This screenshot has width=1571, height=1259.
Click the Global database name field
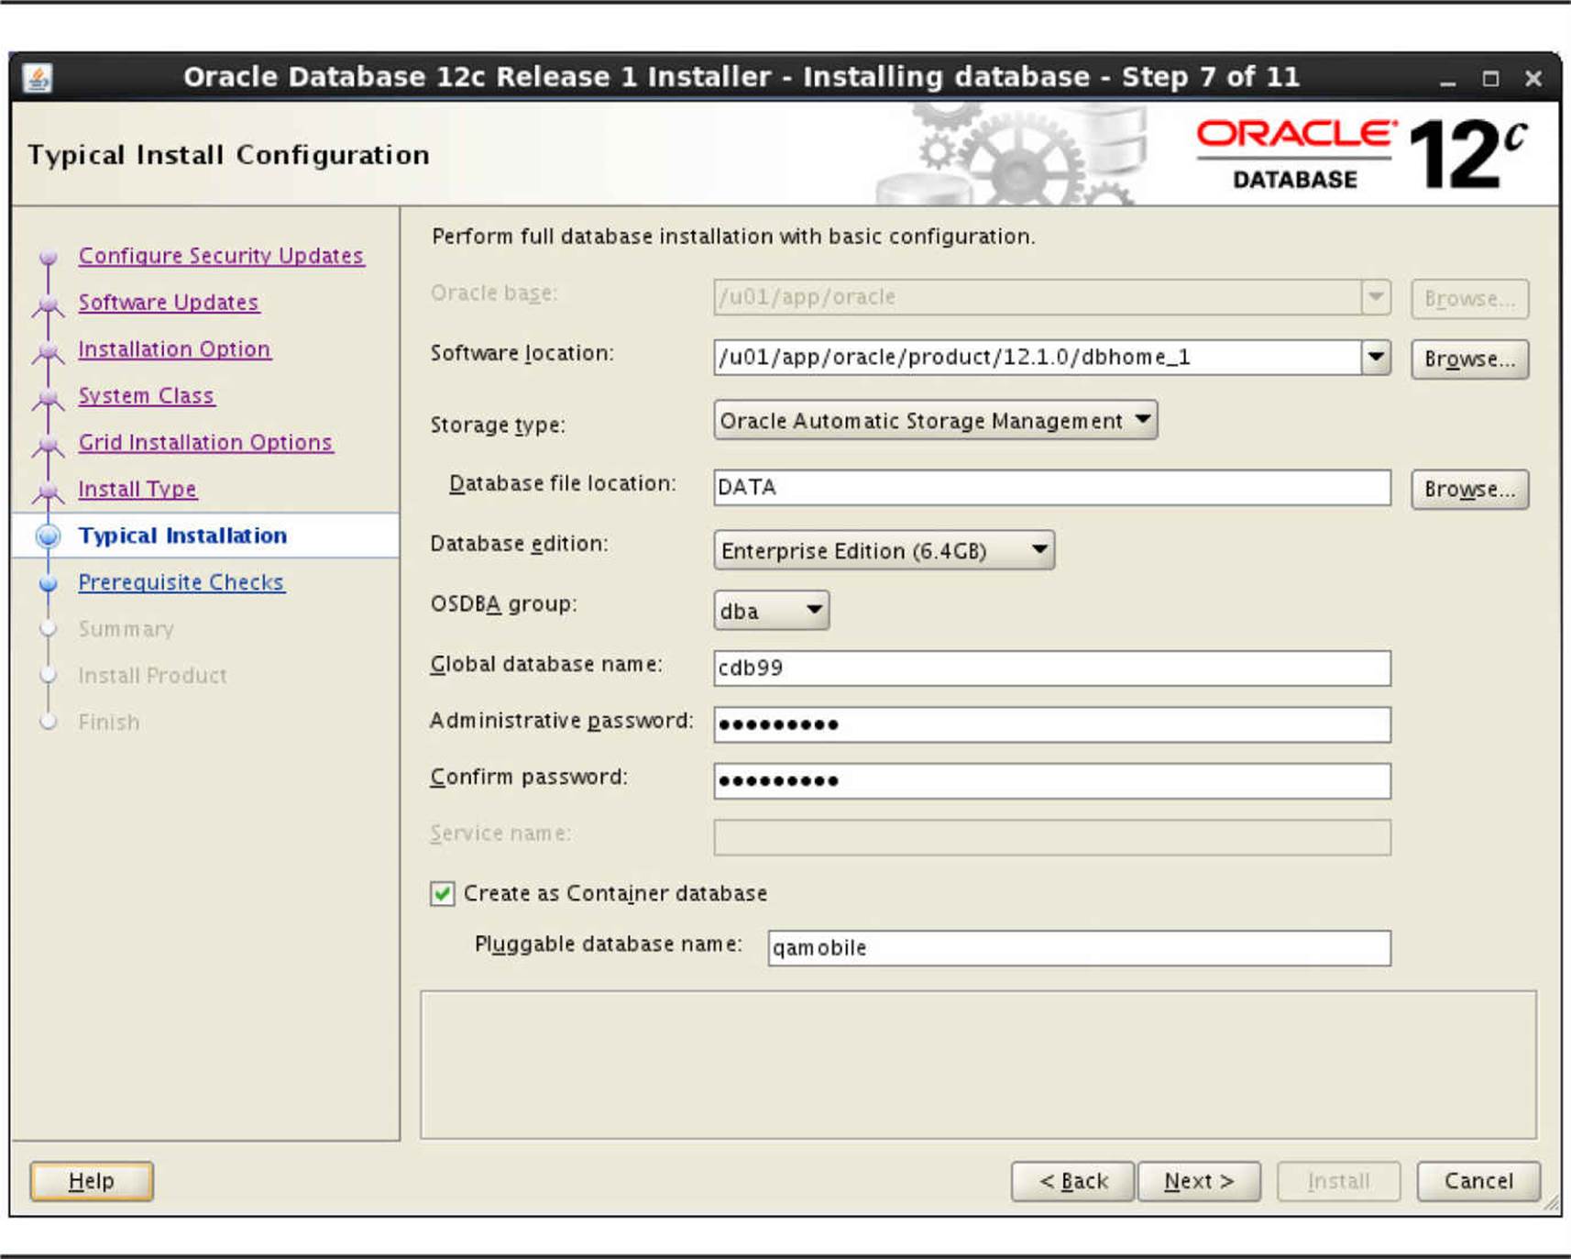click(1052, 668)
